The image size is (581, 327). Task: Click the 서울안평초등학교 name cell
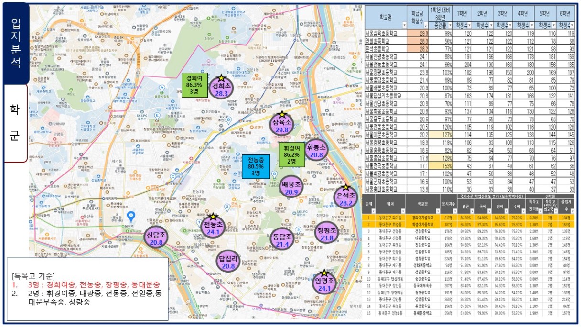click(386, 56)
